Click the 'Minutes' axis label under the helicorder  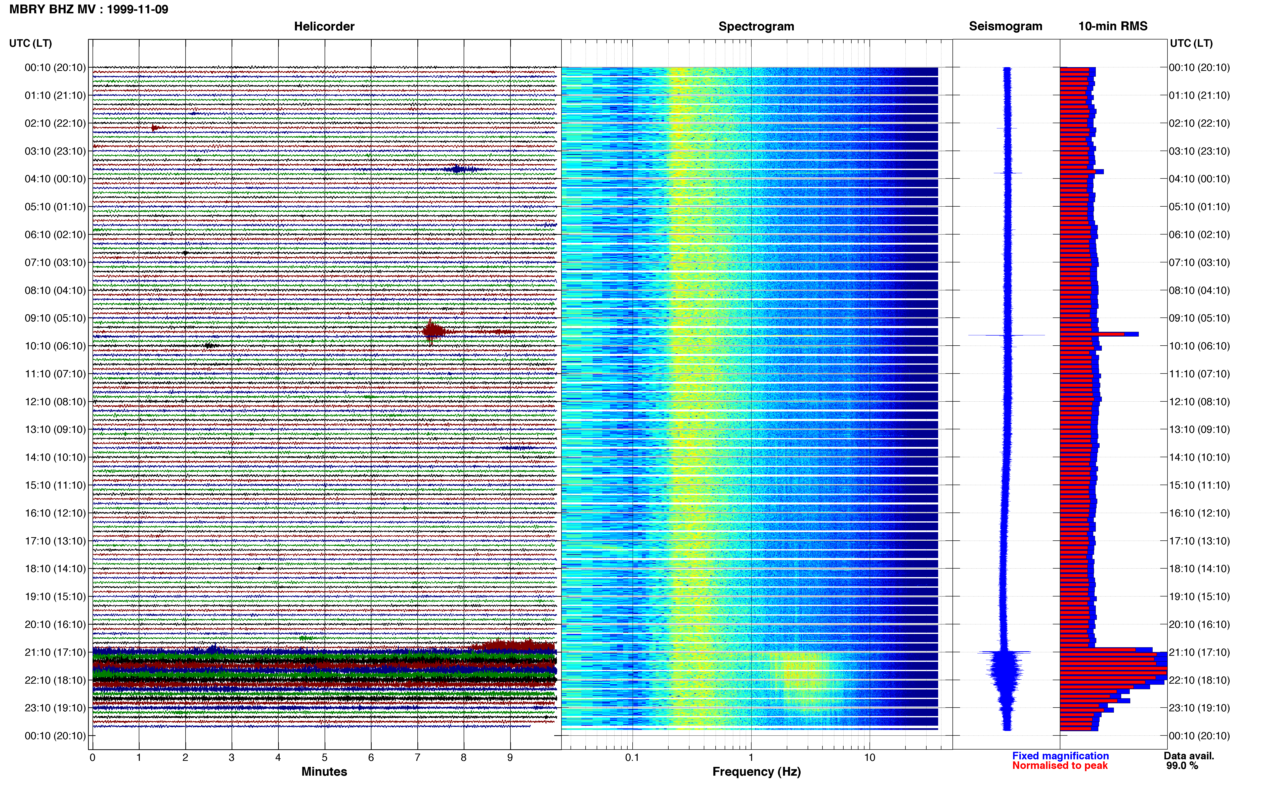[324, 771]
